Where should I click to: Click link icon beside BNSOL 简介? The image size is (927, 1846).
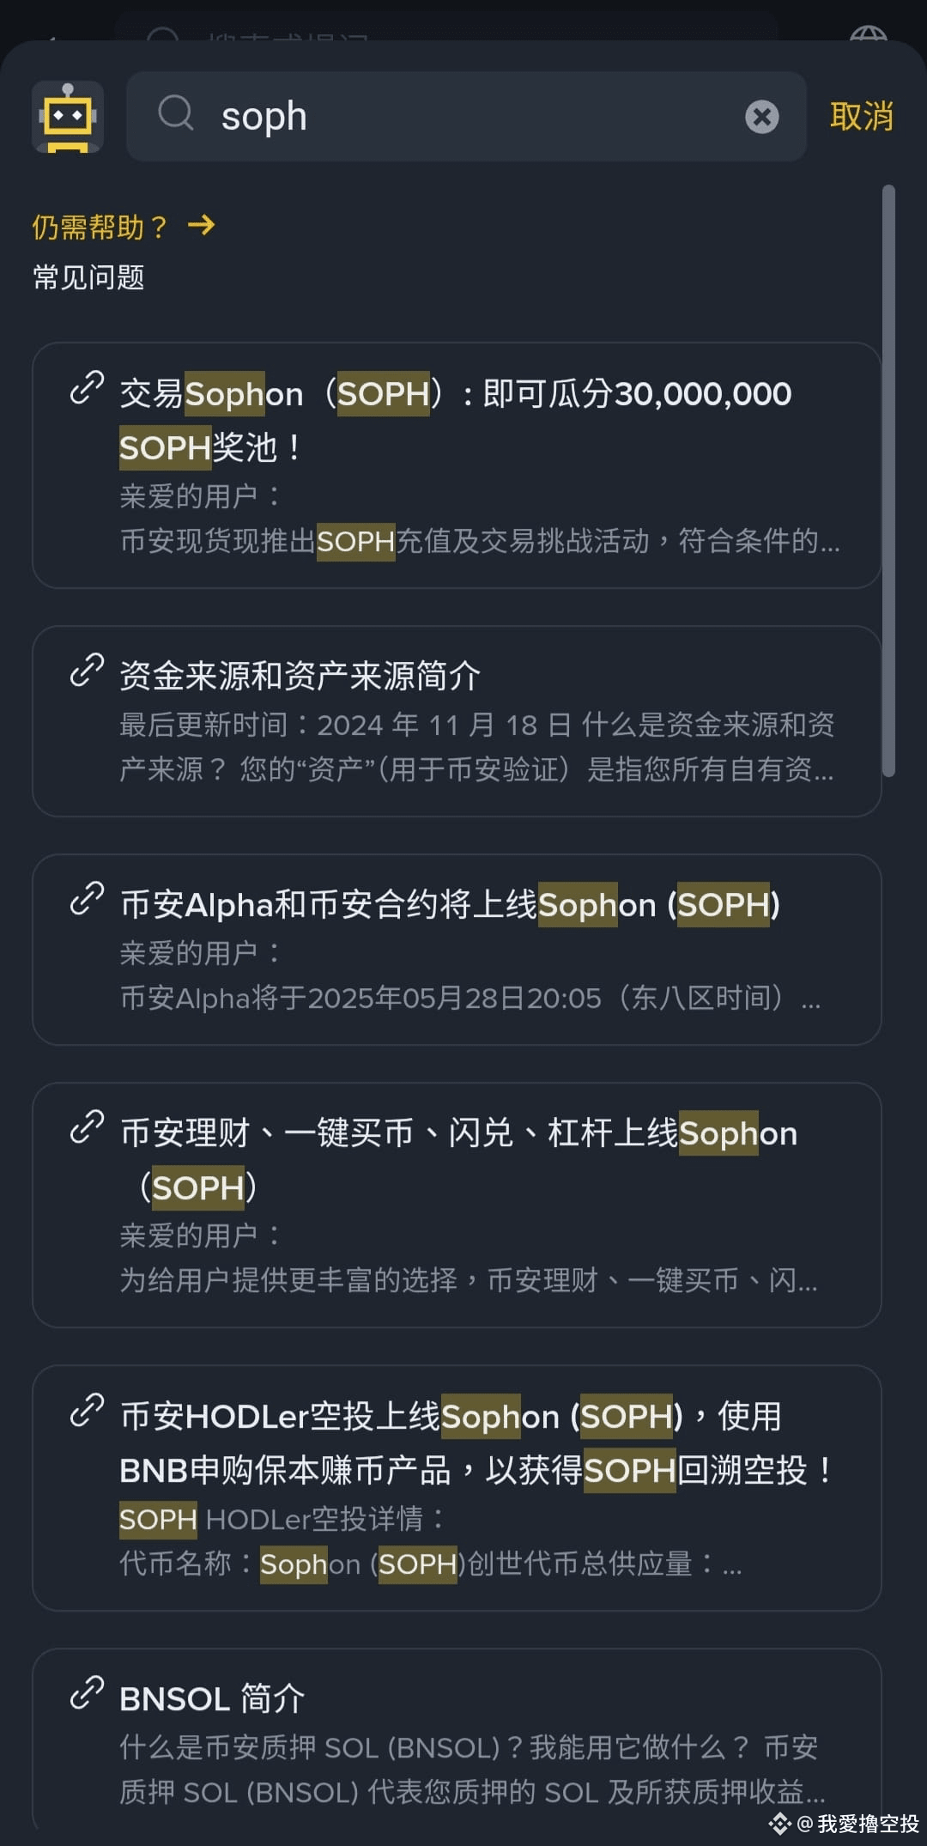click(x=87, y=1693)
